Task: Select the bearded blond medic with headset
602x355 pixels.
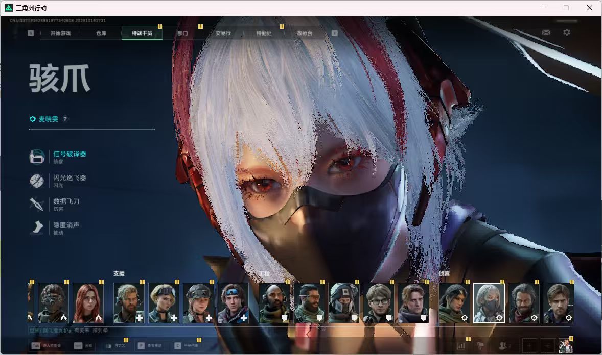Action: coord(129,303)
